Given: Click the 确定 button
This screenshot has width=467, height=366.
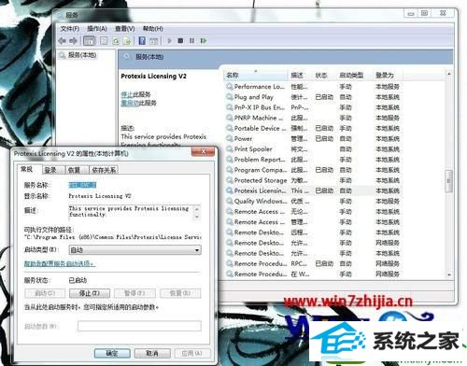Looking at the screenshot, I should pos(112,353).
